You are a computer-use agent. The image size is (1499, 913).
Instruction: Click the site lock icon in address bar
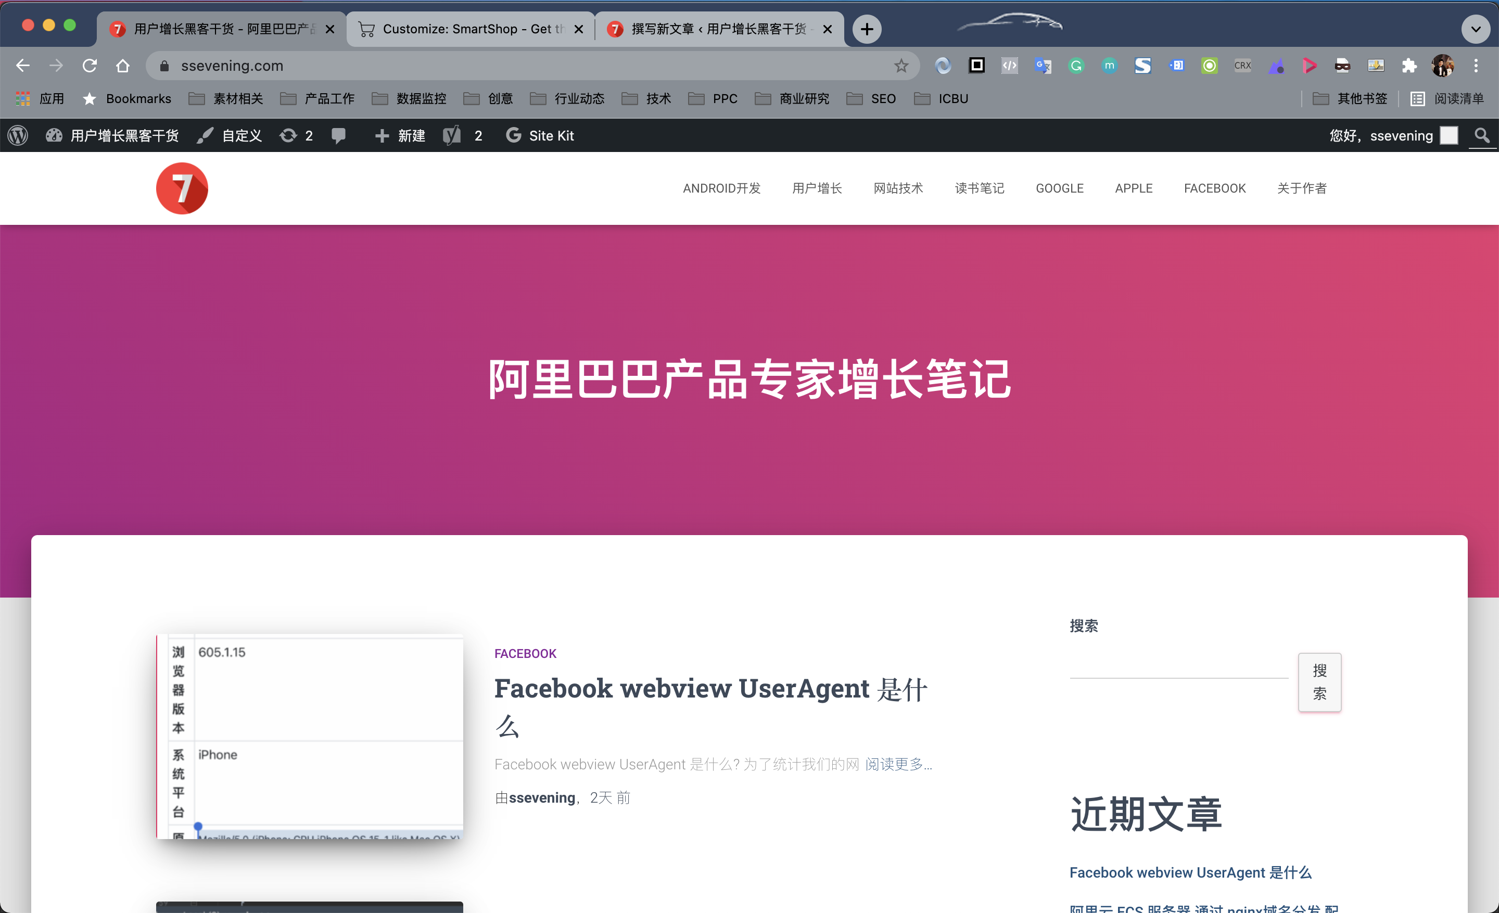click(164, 66)
